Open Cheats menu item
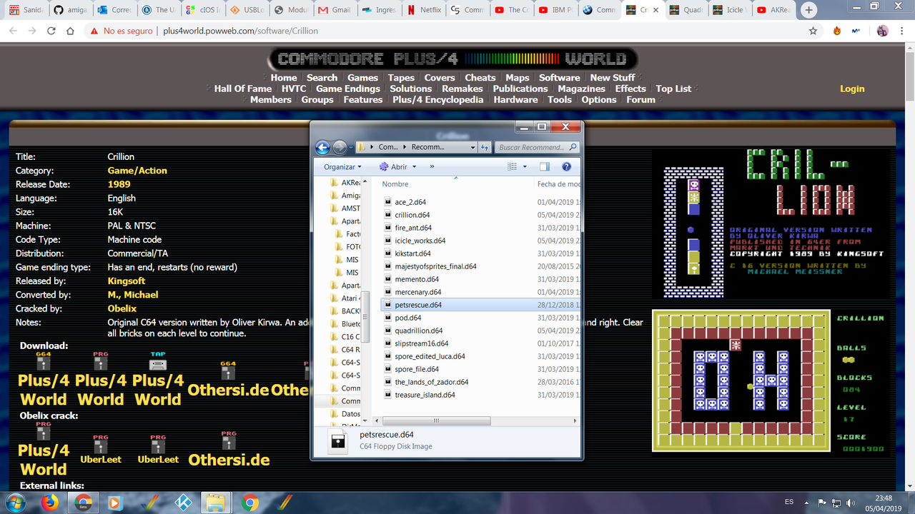Viewport: 915px width, 514px height. [480, 77]
